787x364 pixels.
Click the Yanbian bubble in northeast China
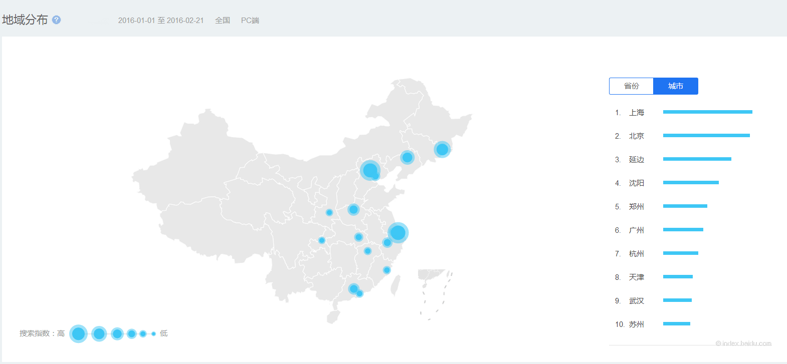(442, 149)
